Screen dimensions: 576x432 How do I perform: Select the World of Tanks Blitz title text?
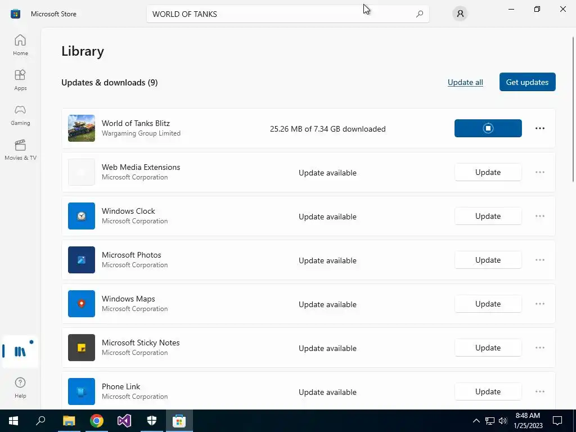pyautogui.click(x=136, y=123)
